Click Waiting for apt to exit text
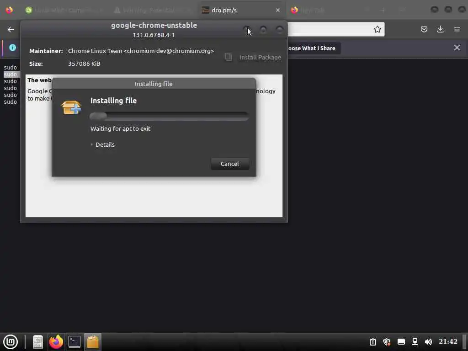This screenshot has height=351, width=468. [120, 128]
